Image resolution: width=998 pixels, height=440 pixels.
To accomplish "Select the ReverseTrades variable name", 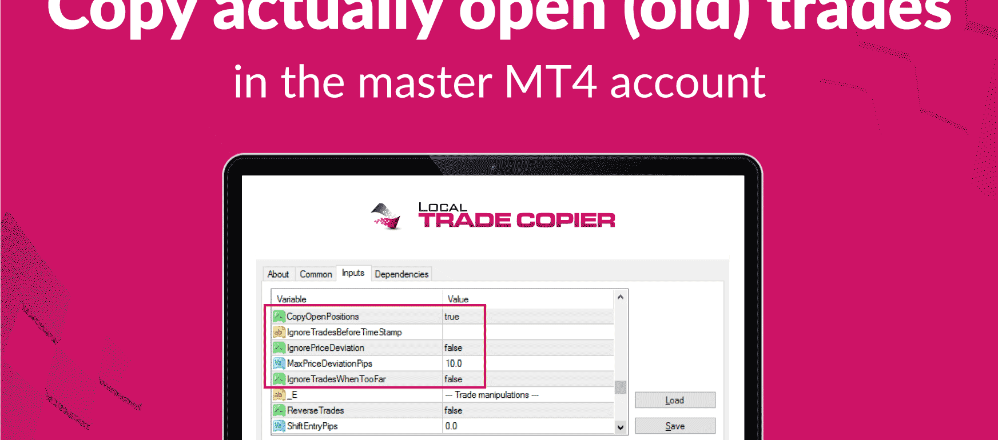I will 316,410.
